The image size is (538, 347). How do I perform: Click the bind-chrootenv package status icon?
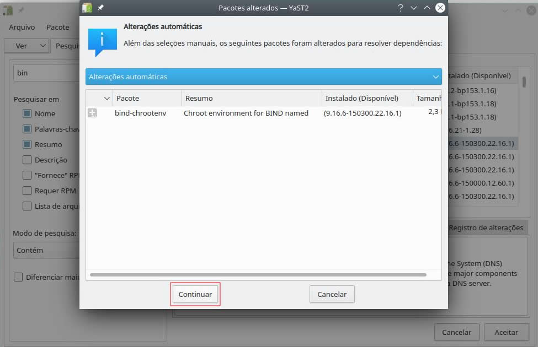[x=92, y=113]
